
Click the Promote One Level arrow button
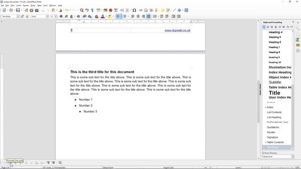[9, 163]
